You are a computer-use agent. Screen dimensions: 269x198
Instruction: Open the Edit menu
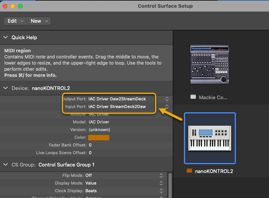coord(15,21)
